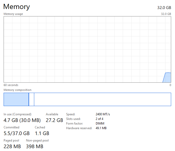
Task: Click the 60 seconds axis label
Action: click(11, 85)
